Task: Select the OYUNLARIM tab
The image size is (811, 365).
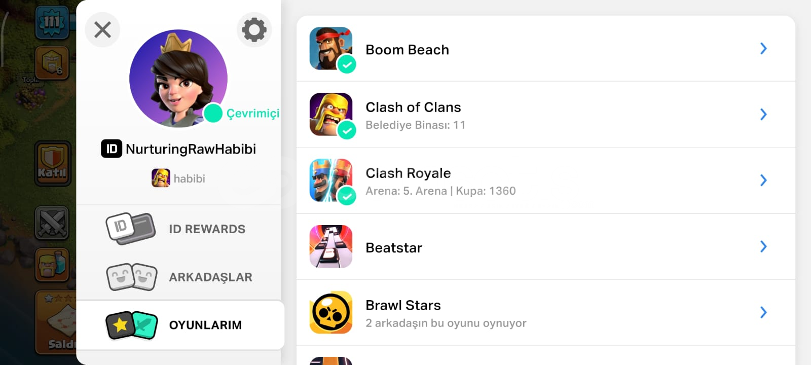Action: [205, 325]
